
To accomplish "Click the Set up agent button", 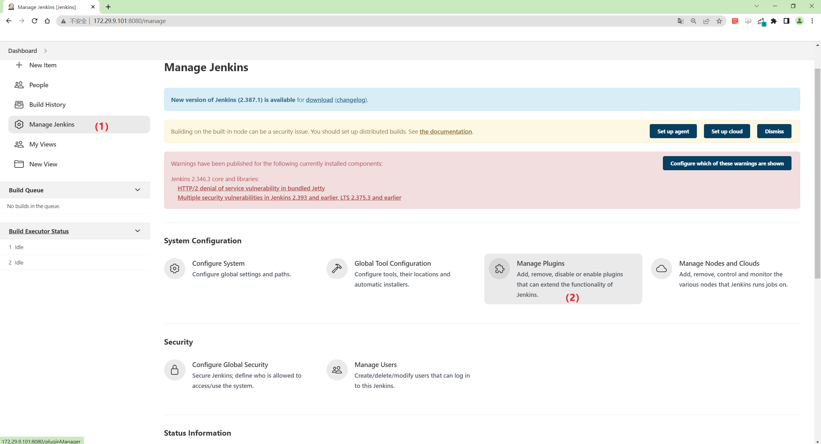I will pyautogui.click(x=673, y=131).
